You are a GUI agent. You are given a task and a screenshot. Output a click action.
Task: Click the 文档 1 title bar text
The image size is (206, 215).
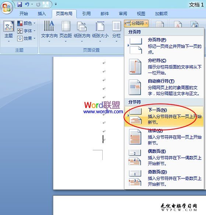click(196, 5)
